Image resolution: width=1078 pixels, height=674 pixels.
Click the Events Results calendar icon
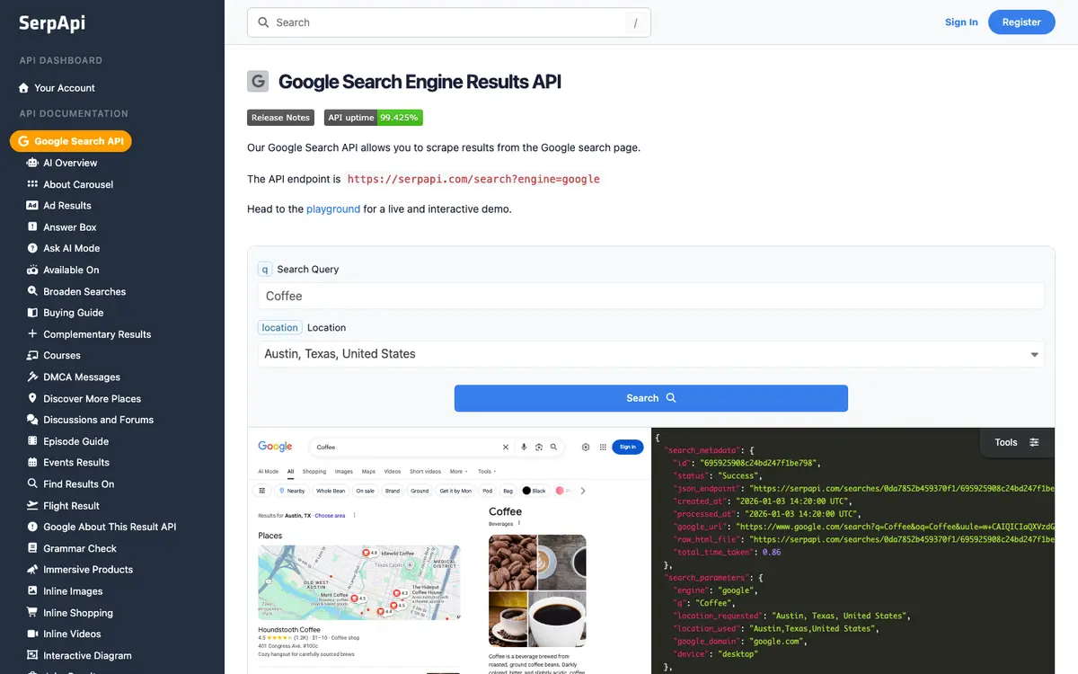pyautogui.click(x=32, y=462)
